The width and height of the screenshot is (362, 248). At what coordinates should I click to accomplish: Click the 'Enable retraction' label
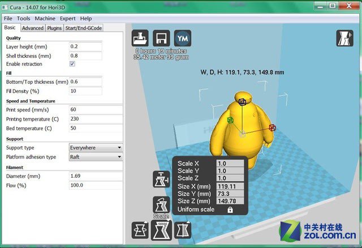coord(24,64)
